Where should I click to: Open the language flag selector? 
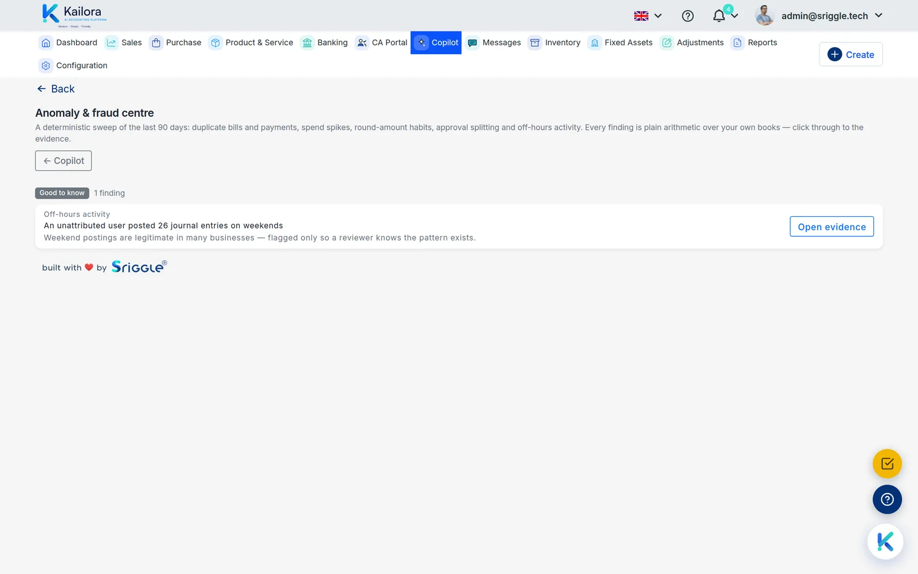(x=648, y=16)
